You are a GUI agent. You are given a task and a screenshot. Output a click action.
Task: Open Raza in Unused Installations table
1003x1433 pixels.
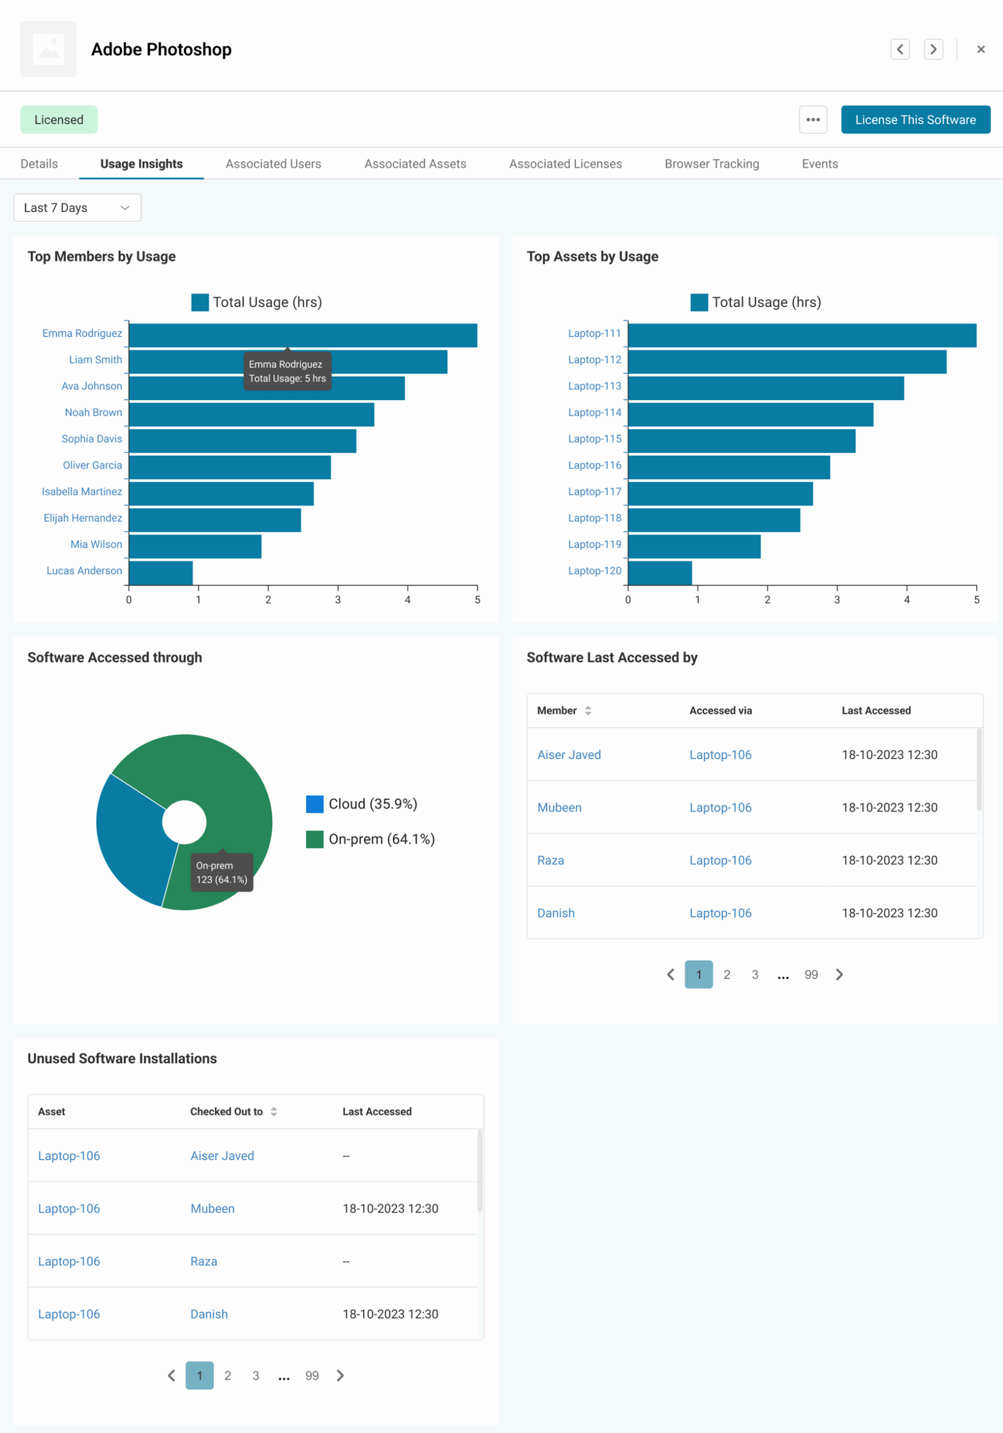click(204, 1261)
